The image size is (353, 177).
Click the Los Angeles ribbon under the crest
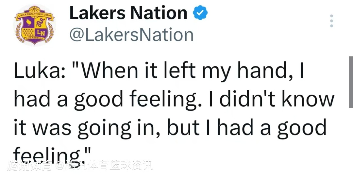(x=34, y=43)
